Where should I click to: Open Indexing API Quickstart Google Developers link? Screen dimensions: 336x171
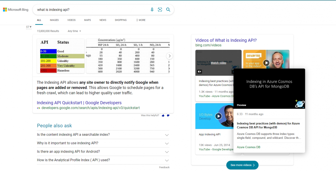coord(79,103)
